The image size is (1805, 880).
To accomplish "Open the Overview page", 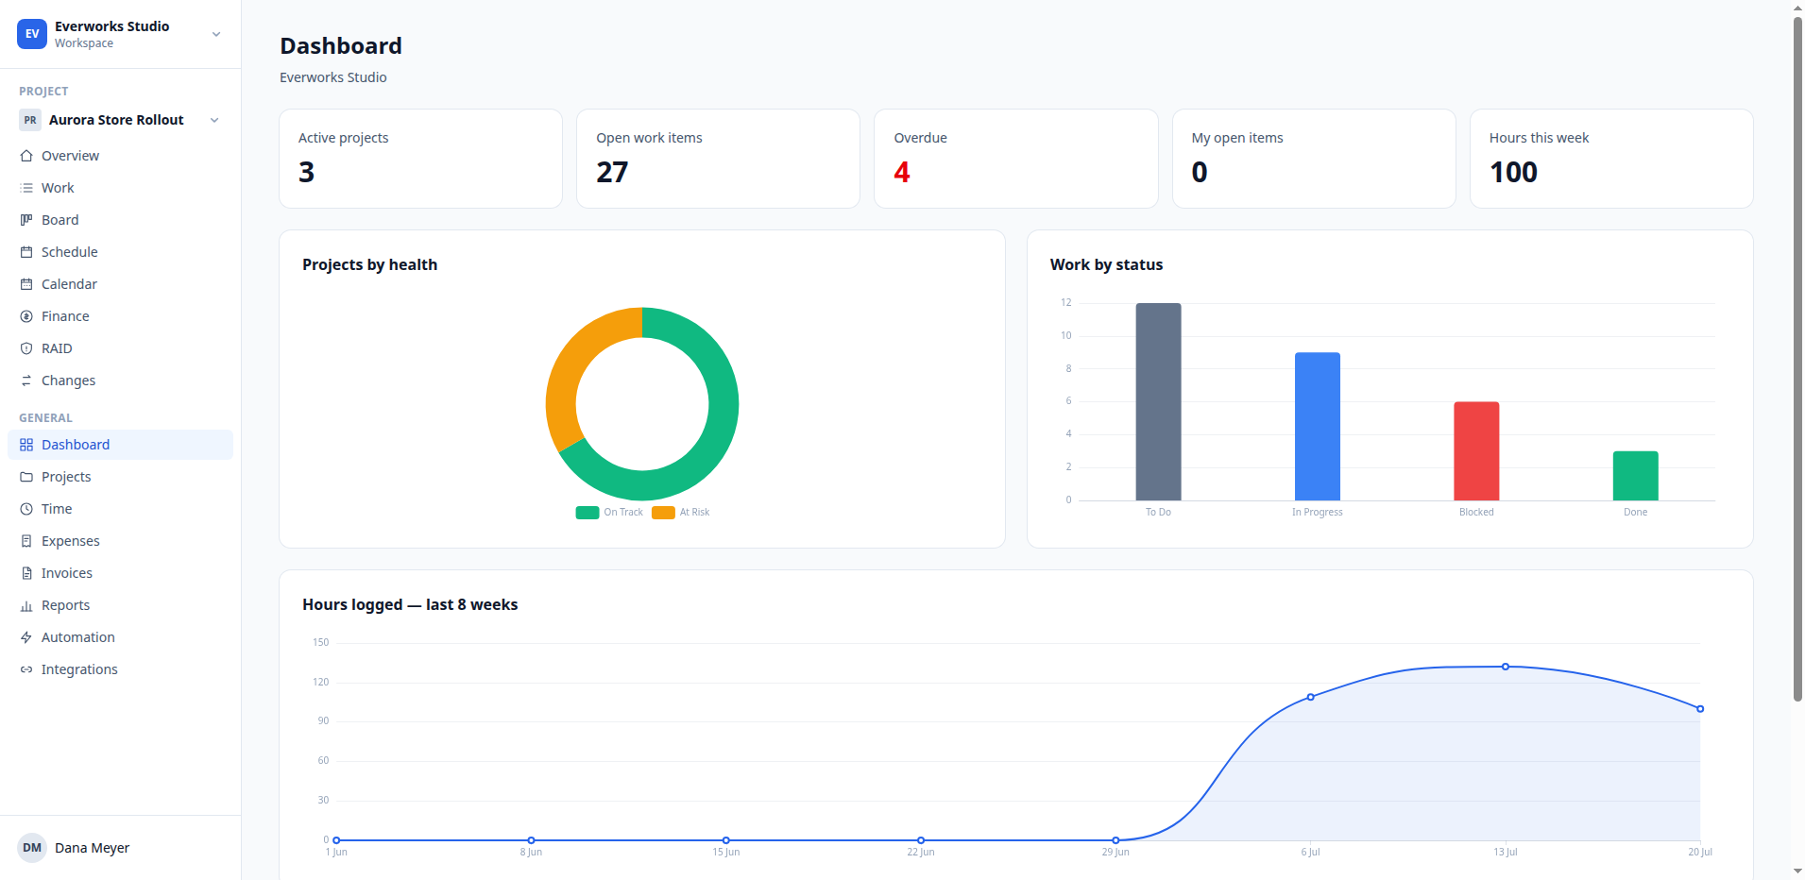I will click(x=120, y=156).
